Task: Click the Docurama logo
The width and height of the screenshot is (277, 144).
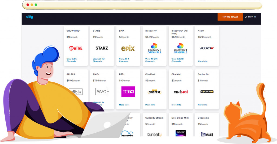Action: point(207,135)
